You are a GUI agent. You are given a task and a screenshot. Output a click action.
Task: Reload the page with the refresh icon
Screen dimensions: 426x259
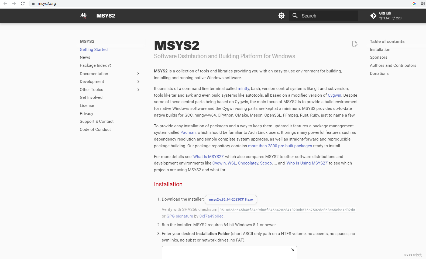23,3
